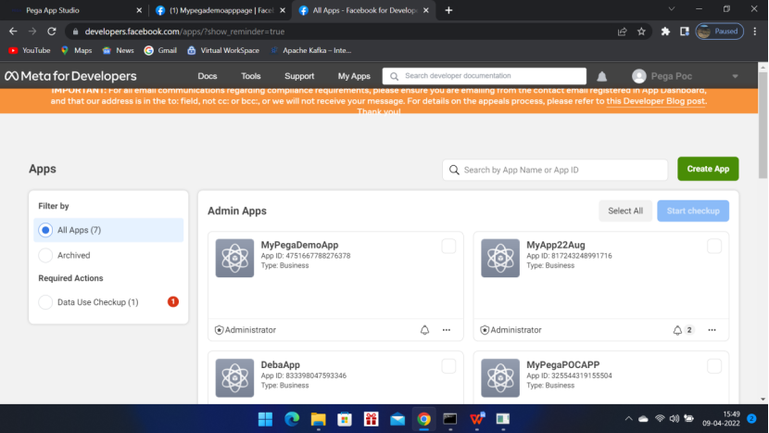Open the Developer Blog post link

click(x=656, y=101)
